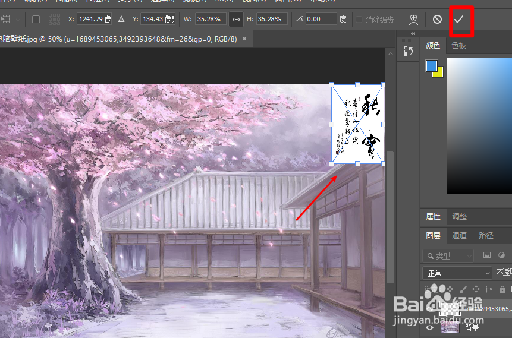Switch to the 调整 tab

pos(459,217)
